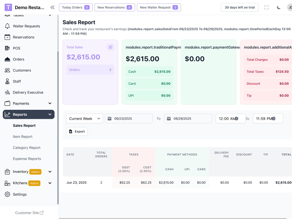Open the Customer Site link
This screenshot has width=292, height=219.
29,213
